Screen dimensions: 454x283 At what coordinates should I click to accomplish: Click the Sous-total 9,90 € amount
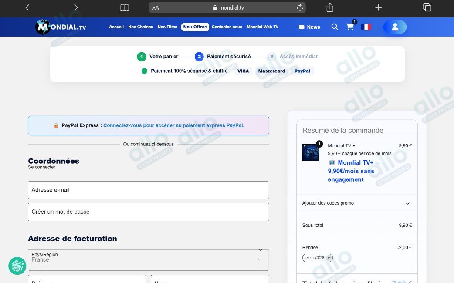[405, 225]
